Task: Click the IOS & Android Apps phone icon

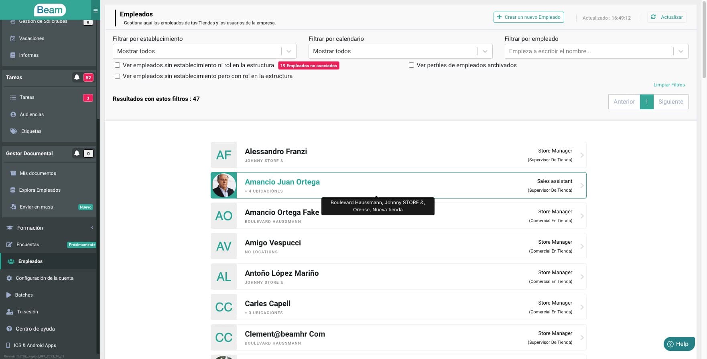Action: click(8, 345)
